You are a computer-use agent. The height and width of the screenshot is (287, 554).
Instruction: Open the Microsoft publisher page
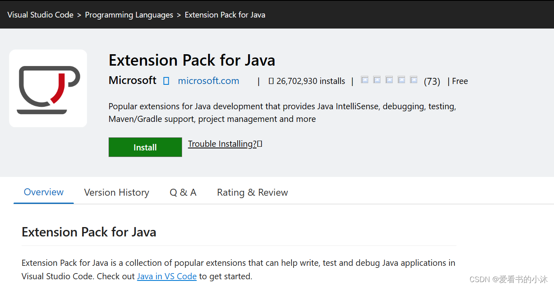tap(132, 80)
